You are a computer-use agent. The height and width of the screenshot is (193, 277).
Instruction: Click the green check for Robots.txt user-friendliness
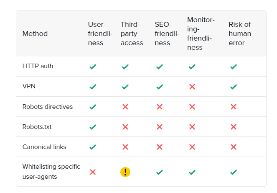point(93,127)
